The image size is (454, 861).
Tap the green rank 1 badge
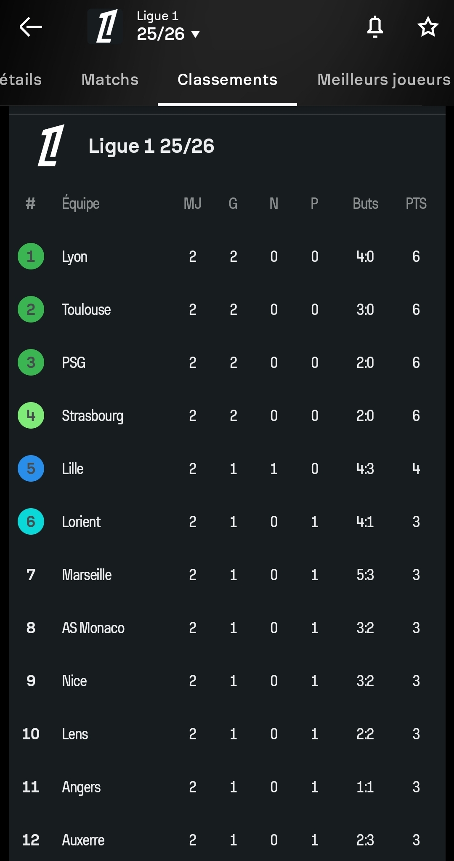click(x=31, y=256)
